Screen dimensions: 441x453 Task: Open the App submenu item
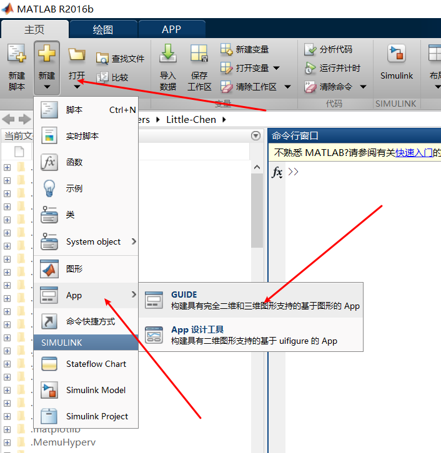pyautogui.click(x=86, y=295)
